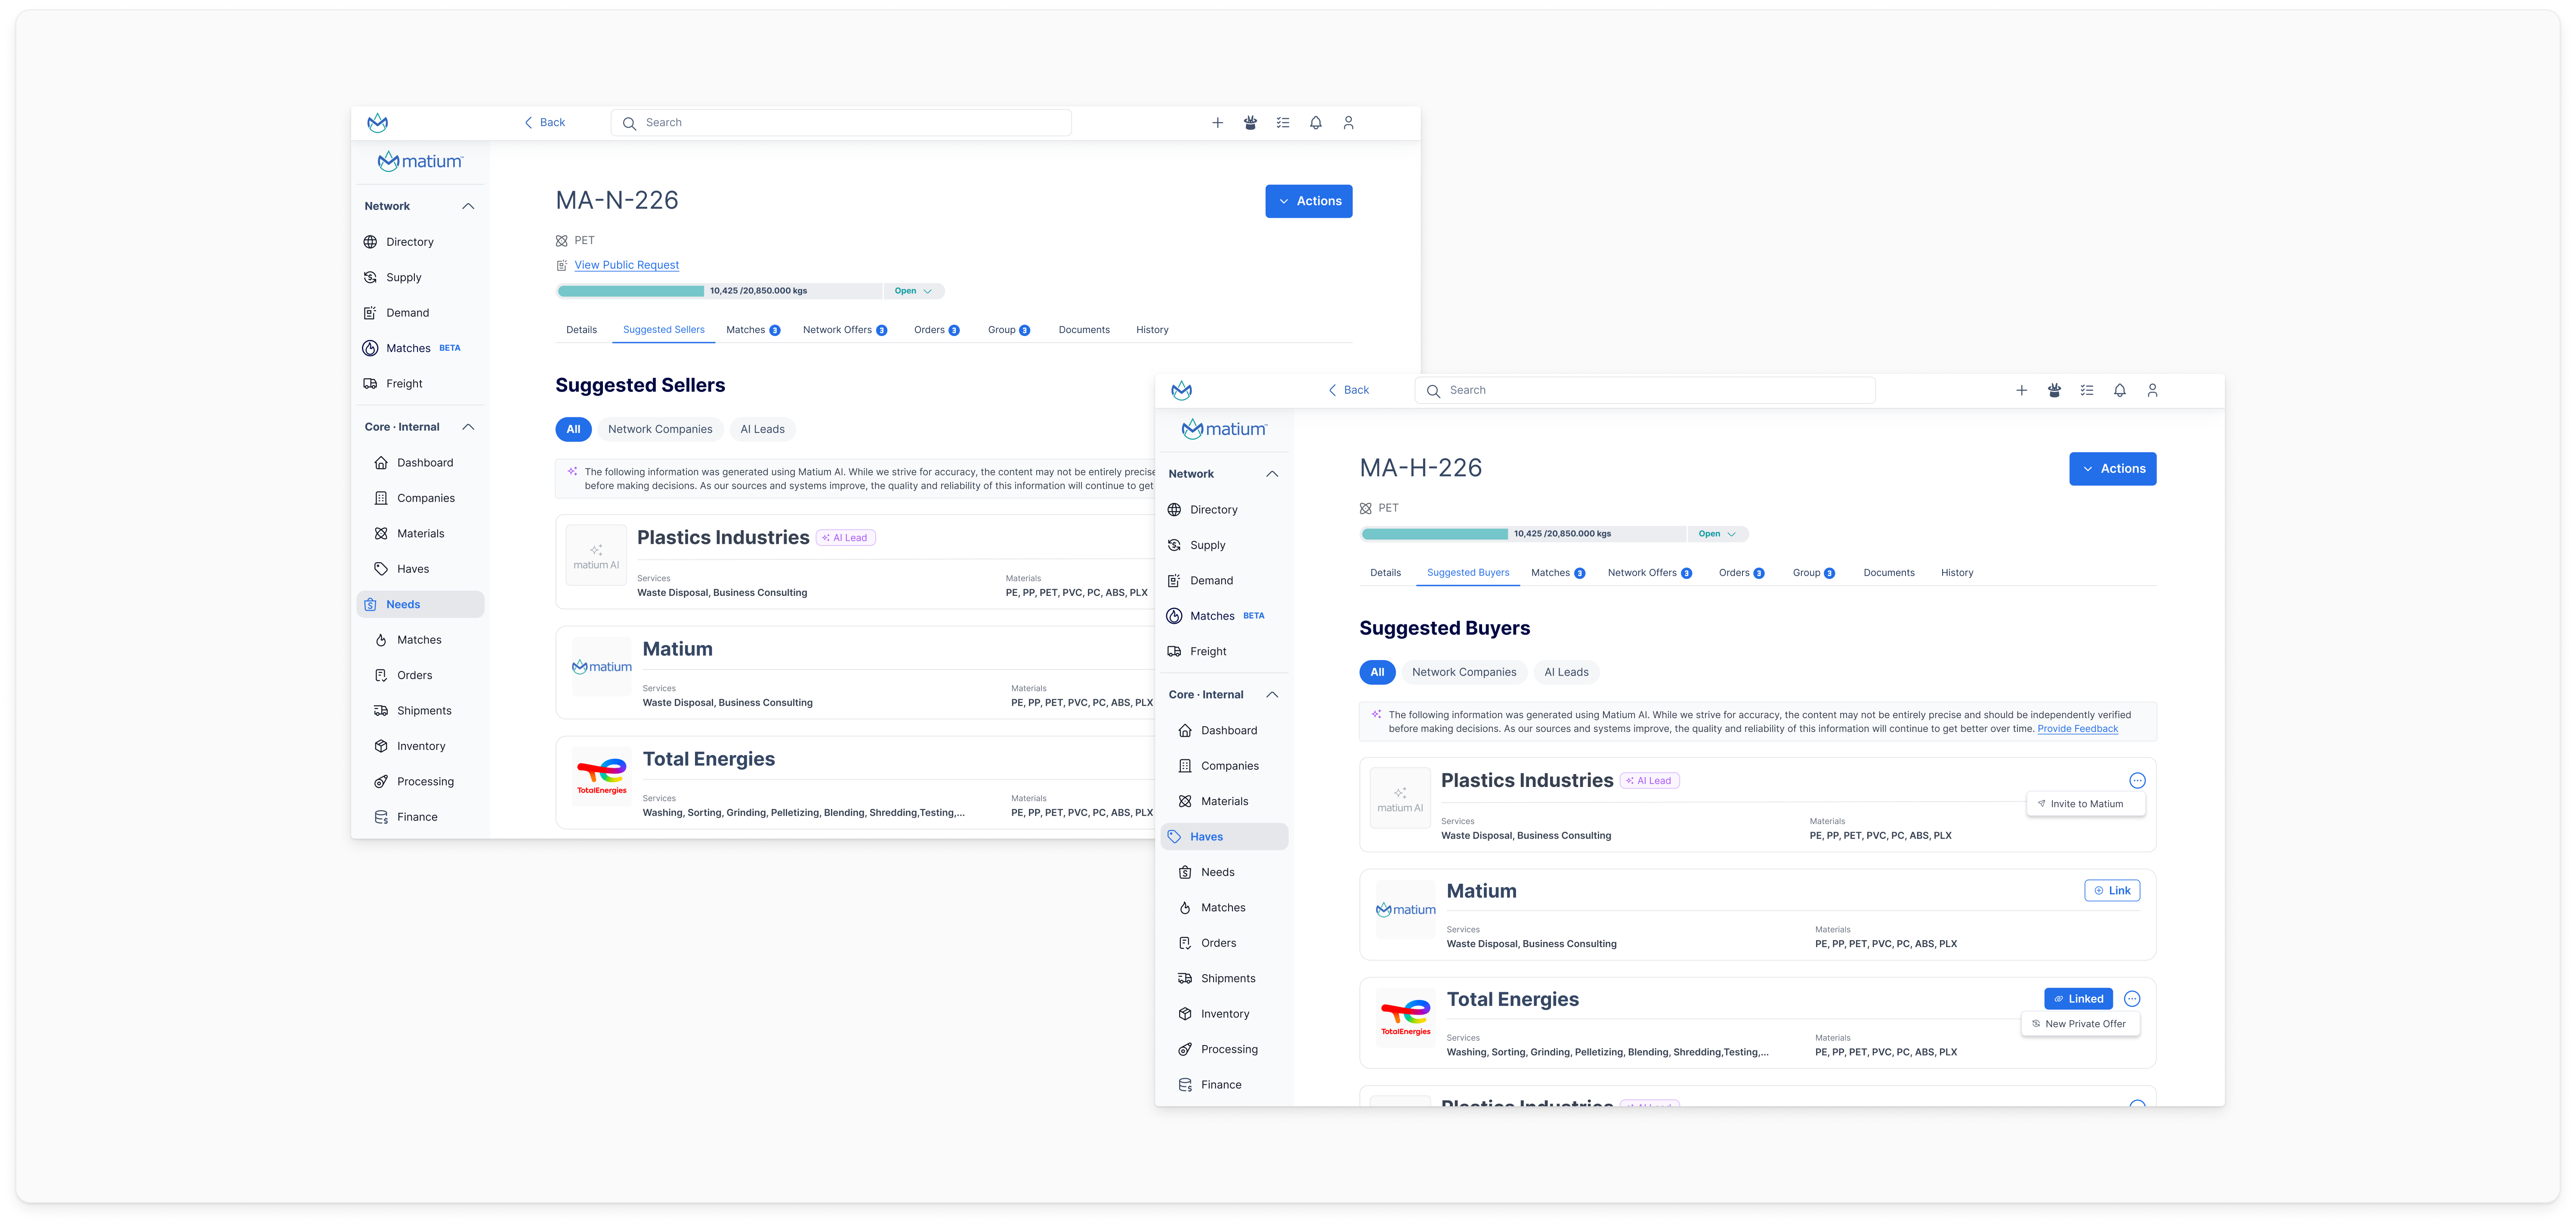
Task: Open the notifications bell icon
Action: click(x=2119, y=390)
